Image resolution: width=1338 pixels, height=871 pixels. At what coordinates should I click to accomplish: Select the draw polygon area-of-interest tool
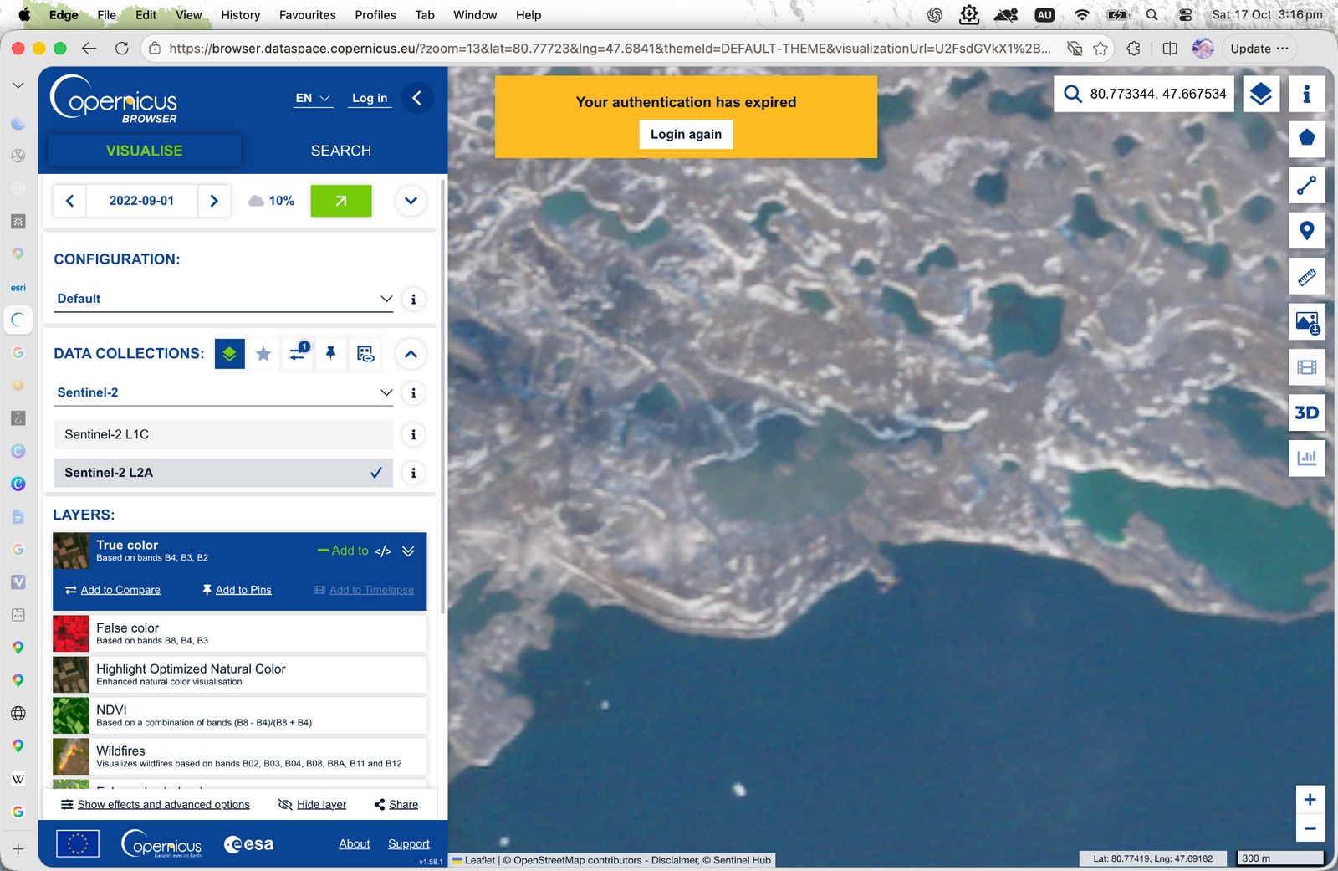[1306, 139]
